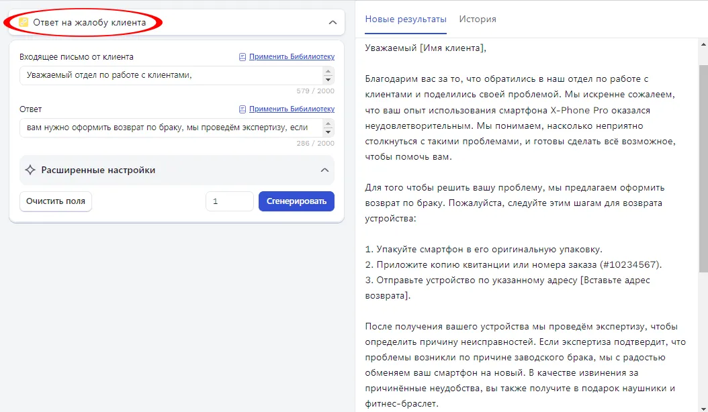Open "Применить Библиотеку" for the incoming letter
Screen dimensions: 708x412
tap(292, 56)
